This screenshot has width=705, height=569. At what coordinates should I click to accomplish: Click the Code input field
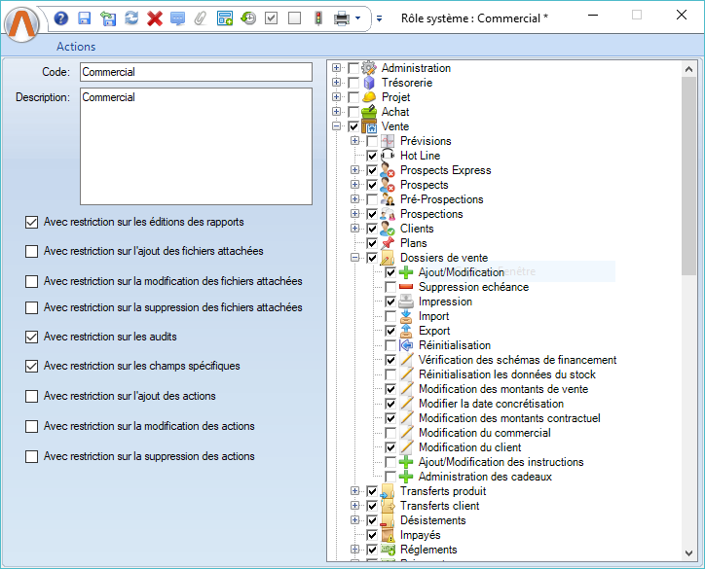point(195,72)
